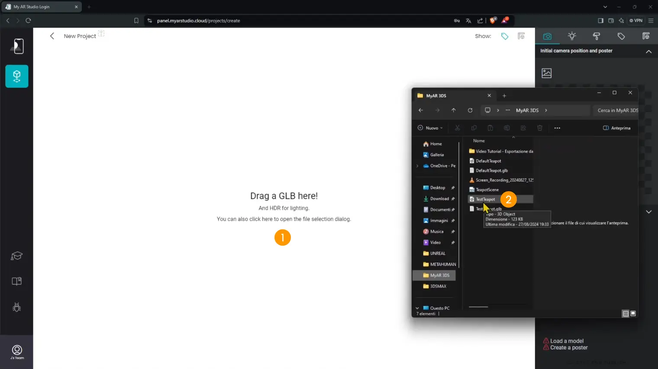Open the rightmost list settings panel tab
Screen dimensions: 658x369
pos(646,36)
